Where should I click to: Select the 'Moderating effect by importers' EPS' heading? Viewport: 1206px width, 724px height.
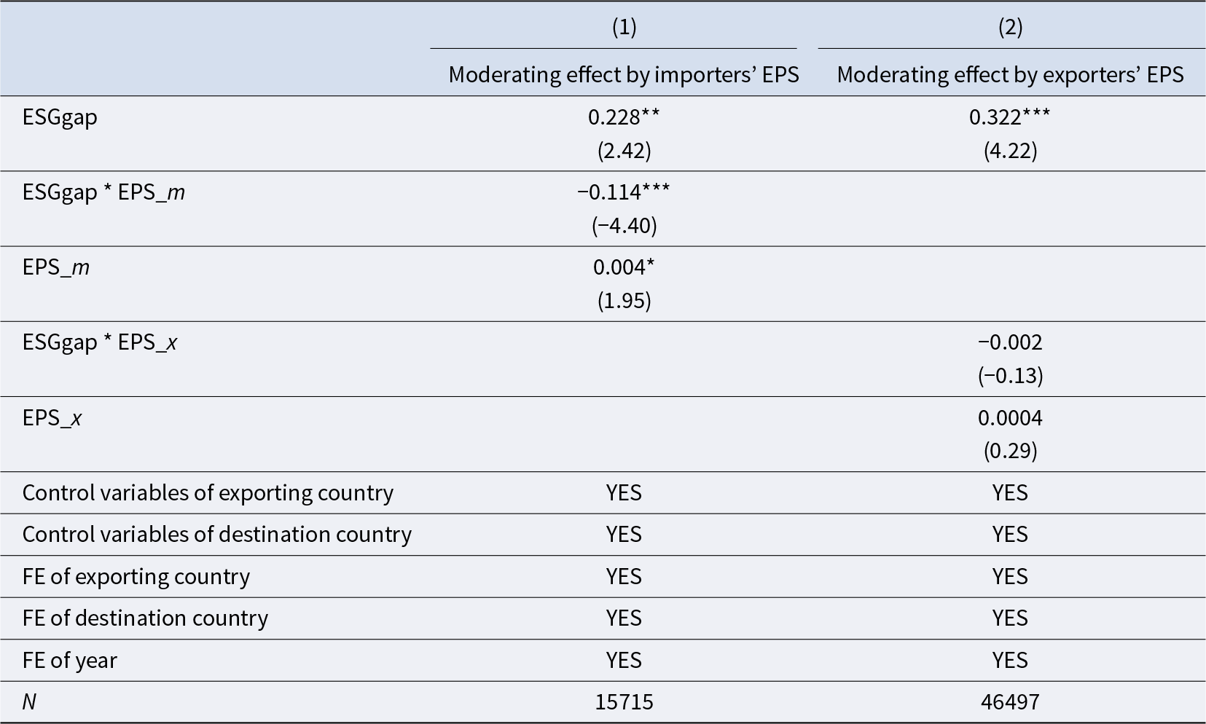point(624,74)
